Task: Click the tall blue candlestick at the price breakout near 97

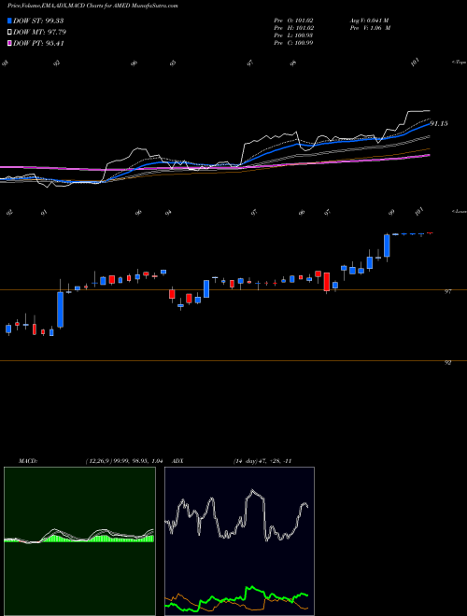Action: tap(60, 310)
